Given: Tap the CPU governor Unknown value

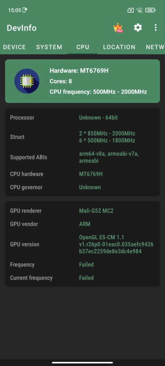Looking at the screenshot, I should [90, 187].
